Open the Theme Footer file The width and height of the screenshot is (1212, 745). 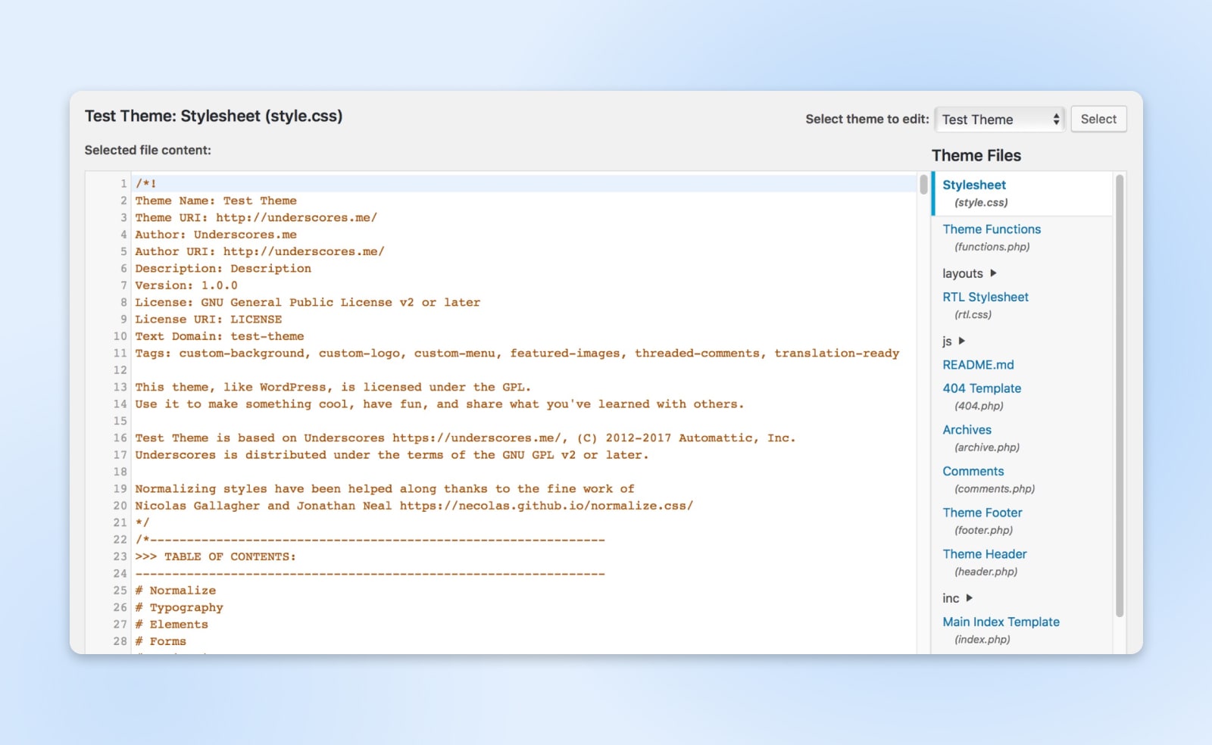click(982, 513)
